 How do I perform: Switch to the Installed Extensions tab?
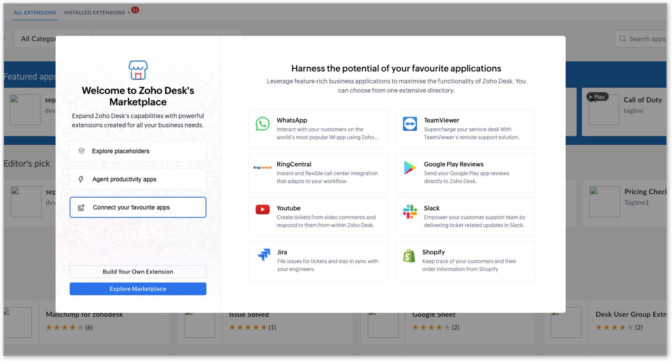[x=94, y=12]
